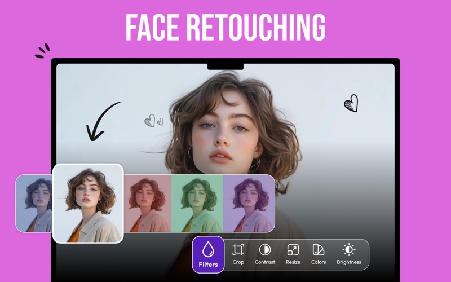The height and width of the screenshot is (282, 451).
Task: Click the Contrast text label
Action: (264, 262)
